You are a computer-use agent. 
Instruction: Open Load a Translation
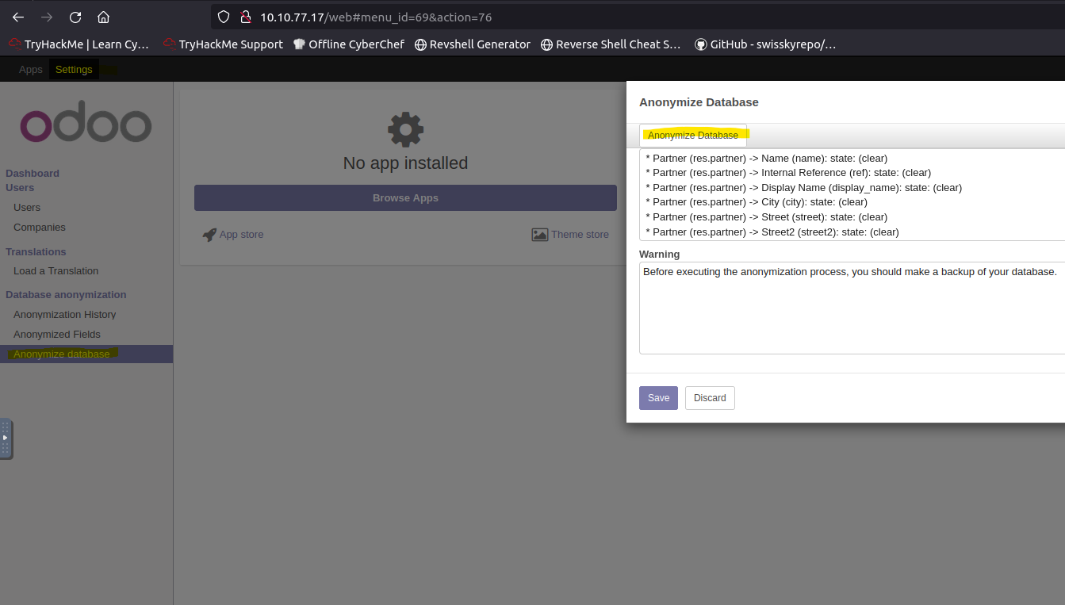[56, 271]
